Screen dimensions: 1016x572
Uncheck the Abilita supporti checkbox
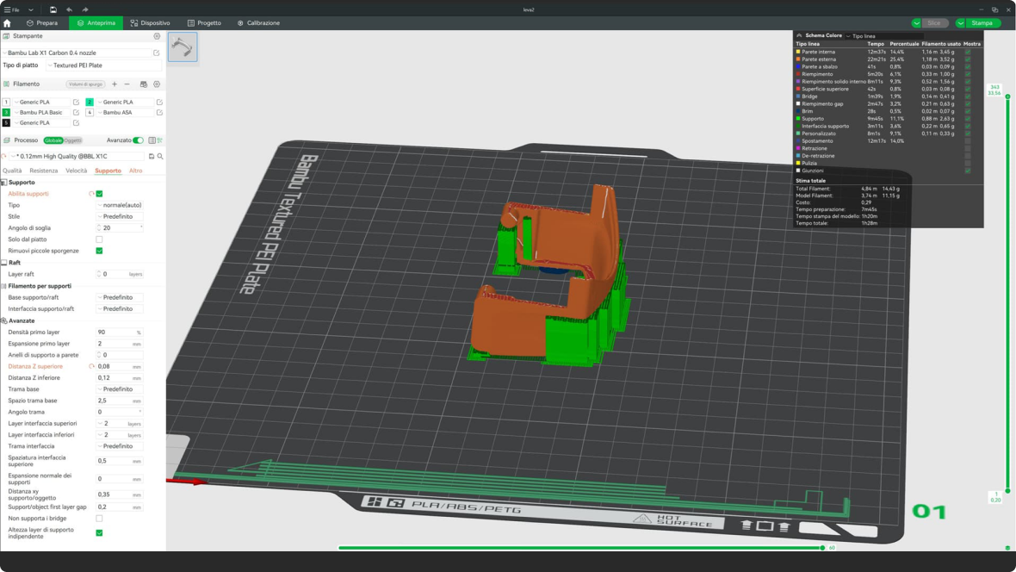[99, 194]
